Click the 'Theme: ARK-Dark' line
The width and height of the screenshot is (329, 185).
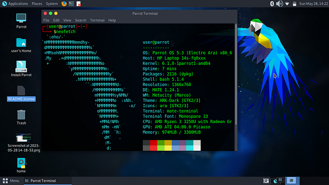(172, 100)
